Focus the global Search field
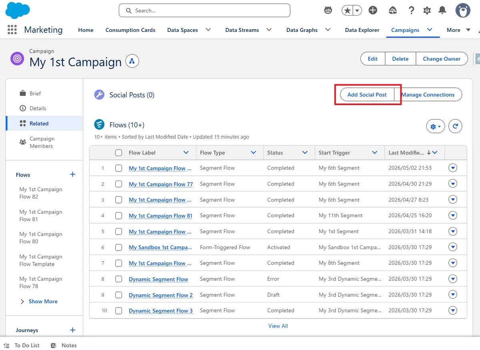480x350 pixels. (204, 10)
